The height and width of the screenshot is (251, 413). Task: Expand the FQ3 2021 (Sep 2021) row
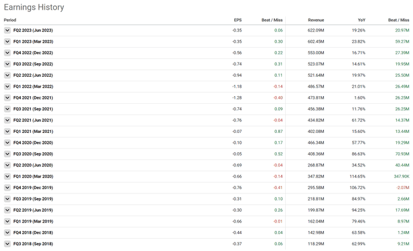pos(7,109)
